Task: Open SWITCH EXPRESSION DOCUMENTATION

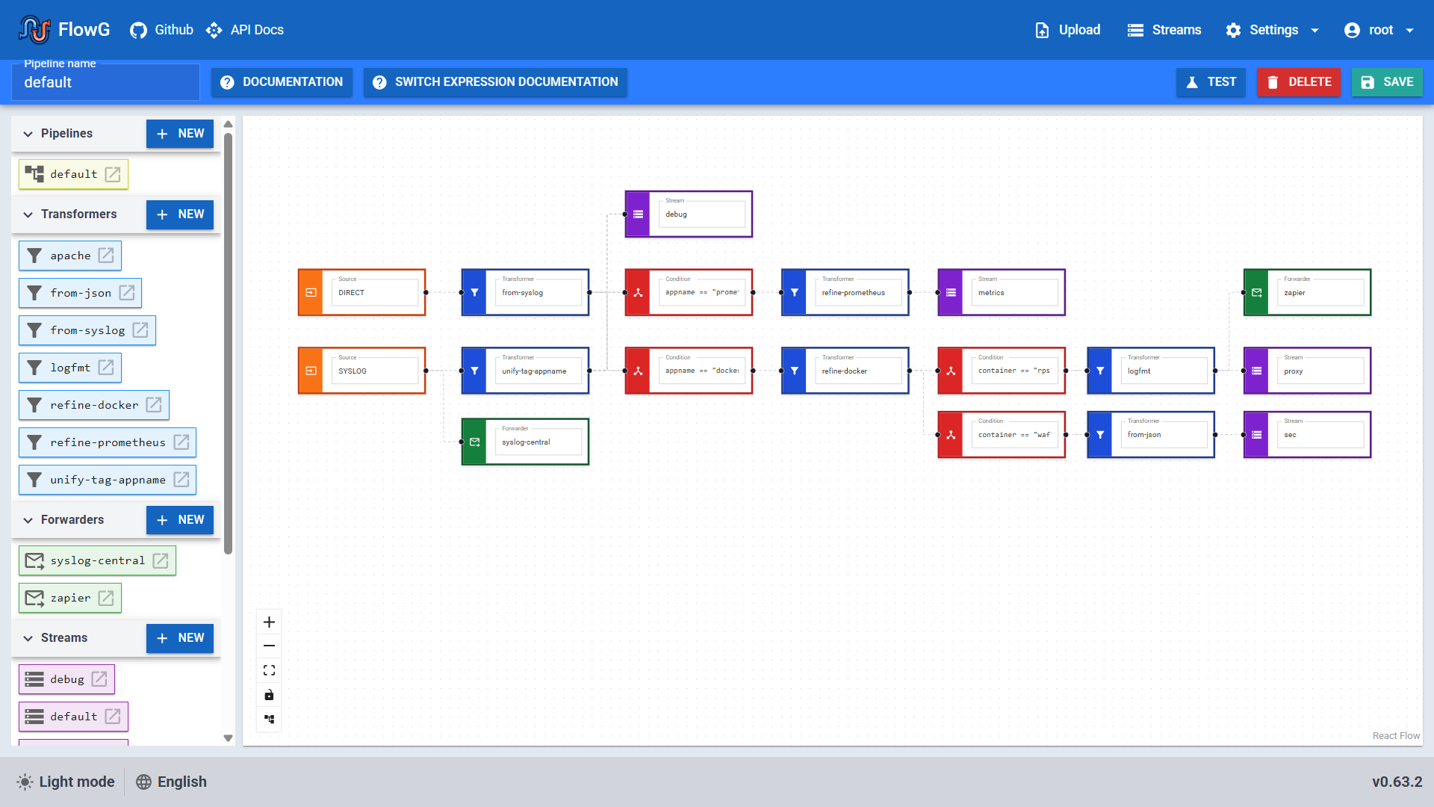Action: pos(495,82)
